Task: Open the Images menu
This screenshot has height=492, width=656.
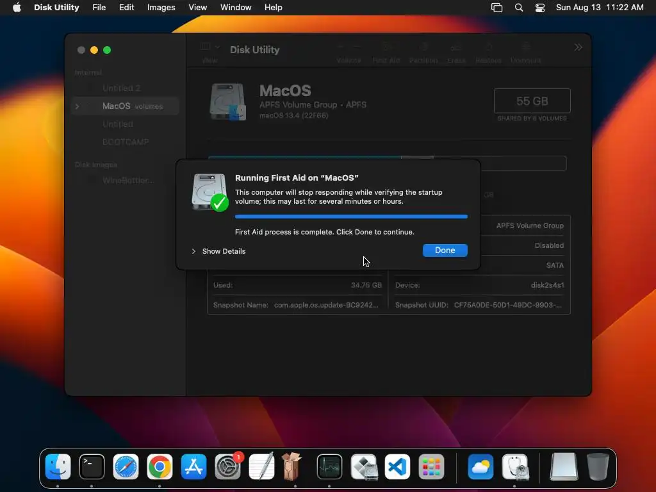Action: click(x=161, y=8)
